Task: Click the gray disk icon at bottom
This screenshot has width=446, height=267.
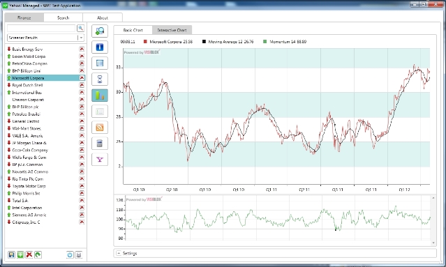Action: pyautogui.click(x=79, y=254)
